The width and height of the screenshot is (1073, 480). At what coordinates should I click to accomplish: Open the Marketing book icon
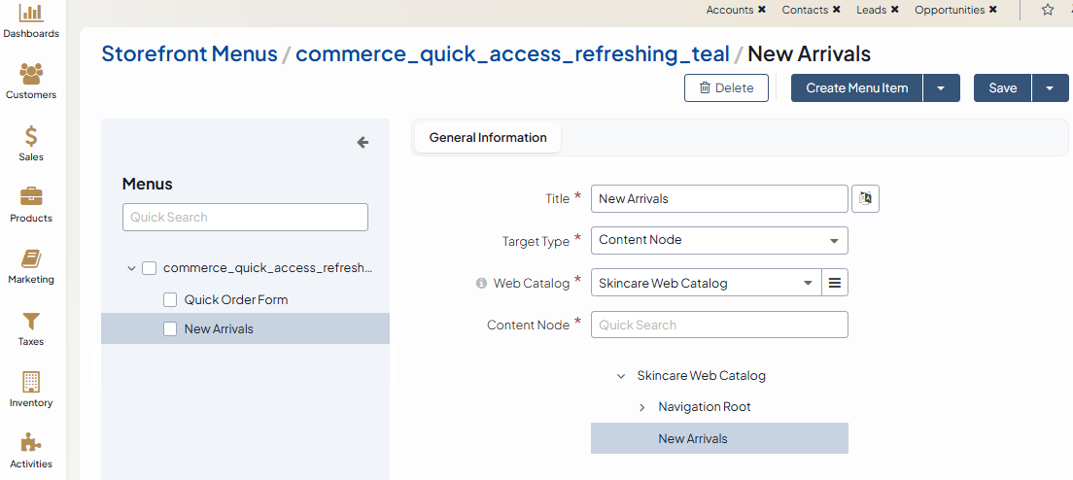[31, 258]
